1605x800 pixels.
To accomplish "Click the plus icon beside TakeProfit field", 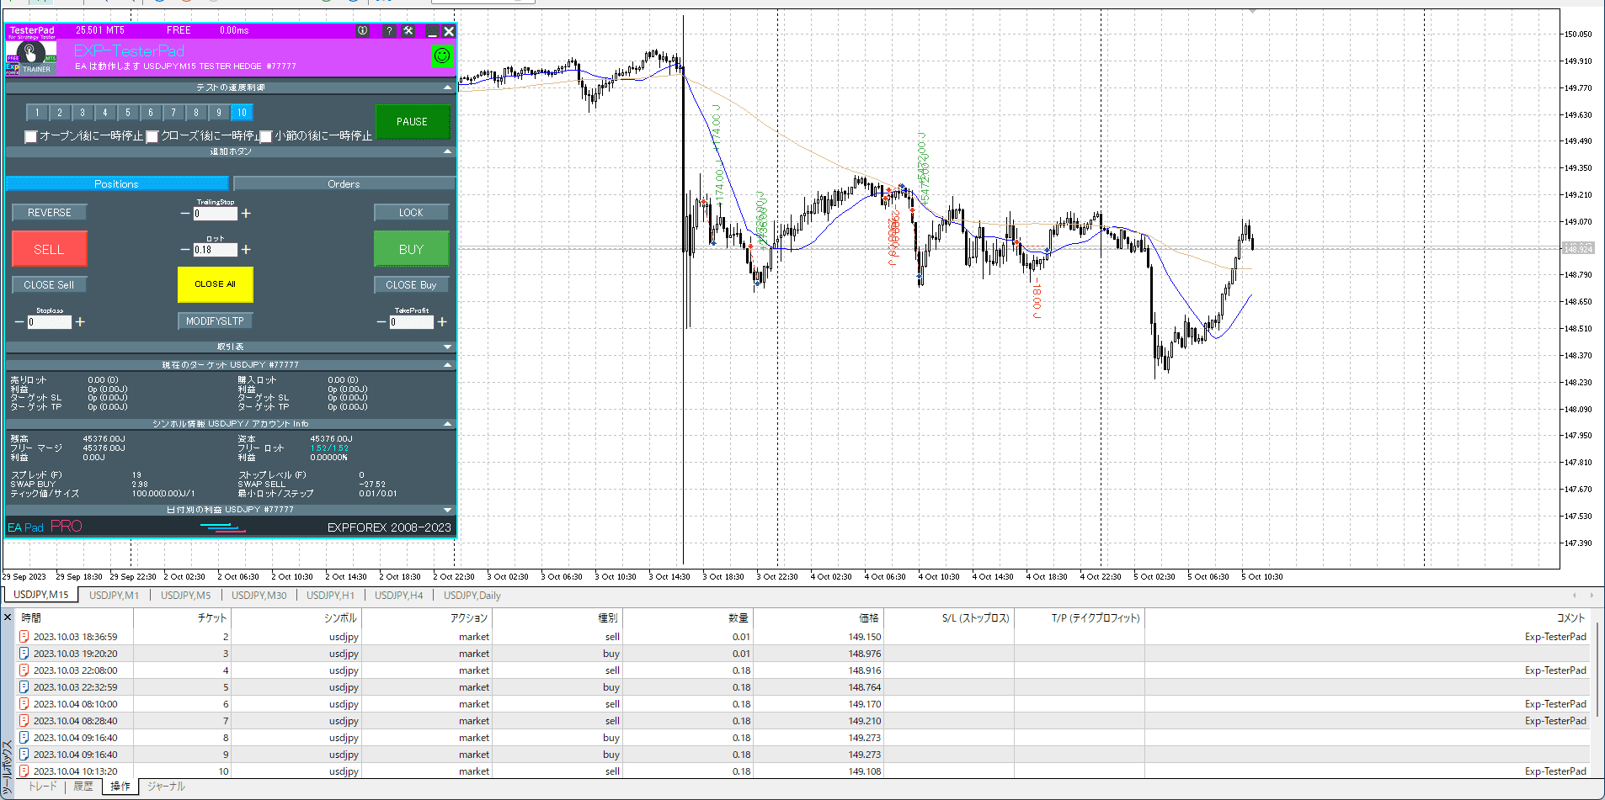I will click(x=442, y=322).
